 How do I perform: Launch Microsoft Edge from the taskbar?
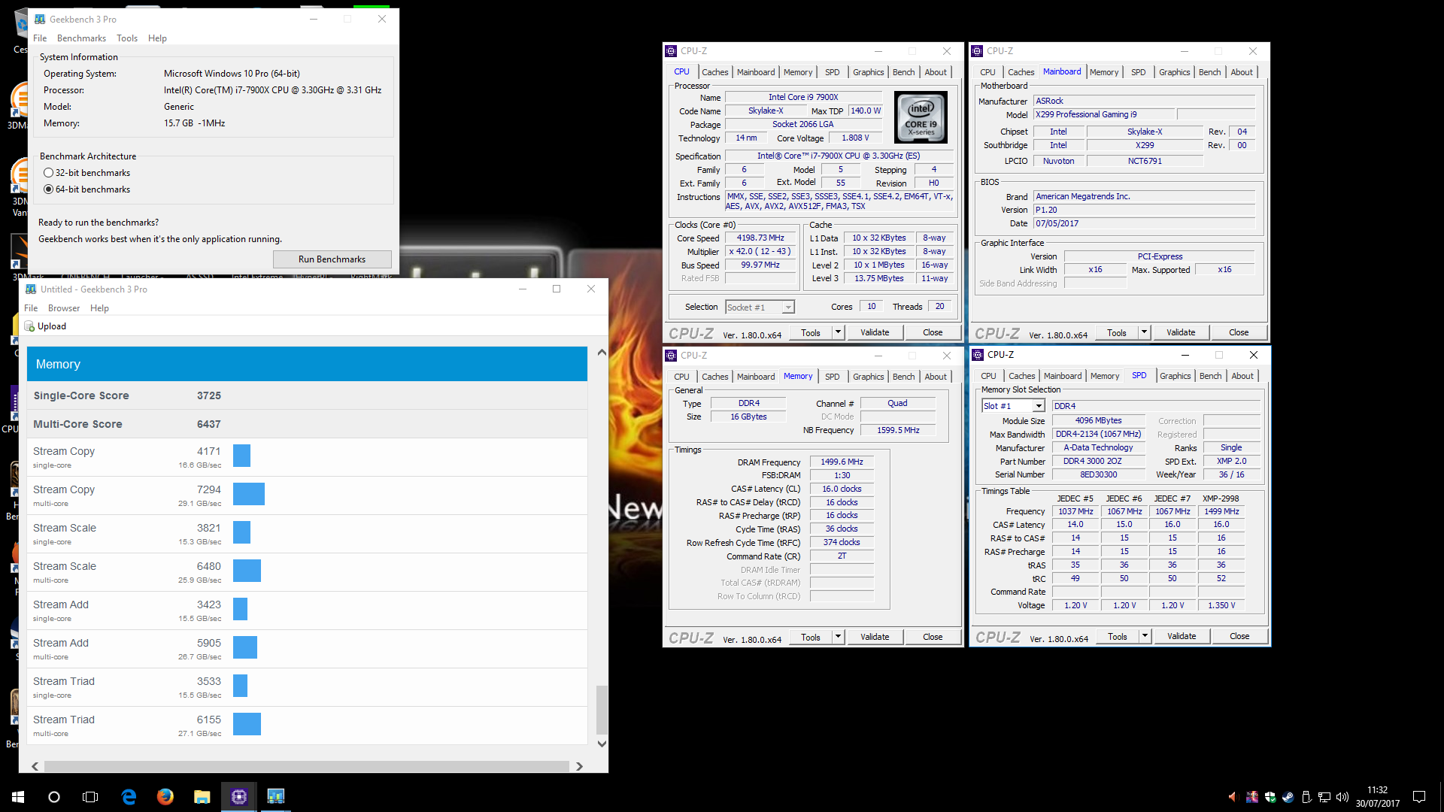[x=129, y=797]
